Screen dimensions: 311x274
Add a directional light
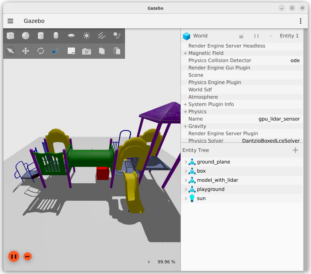coord(102,36)
